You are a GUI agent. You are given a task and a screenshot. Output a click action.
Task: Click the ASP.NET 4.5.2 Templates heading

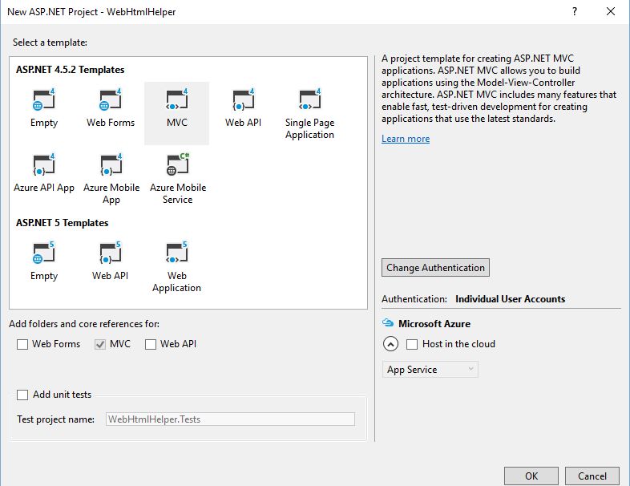click(x=70, y=70)
